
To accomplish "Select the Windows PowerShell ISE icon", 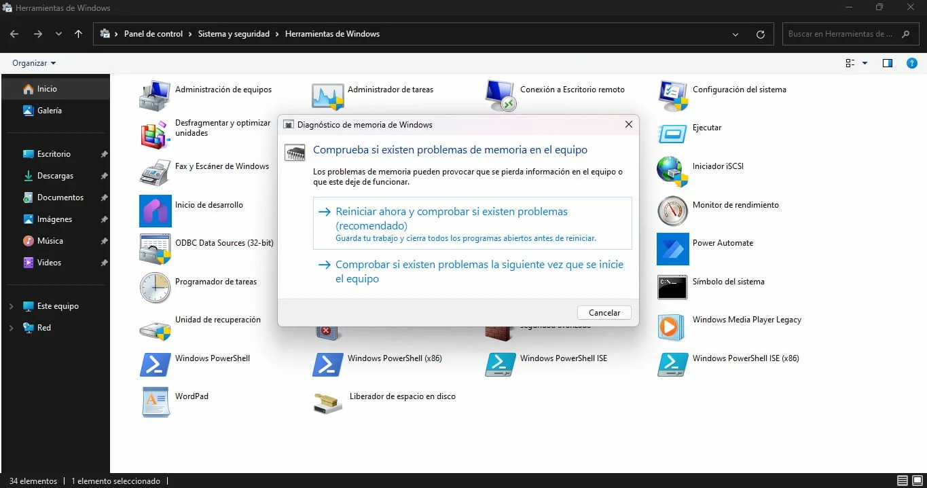I will click(x=501, y=364).
